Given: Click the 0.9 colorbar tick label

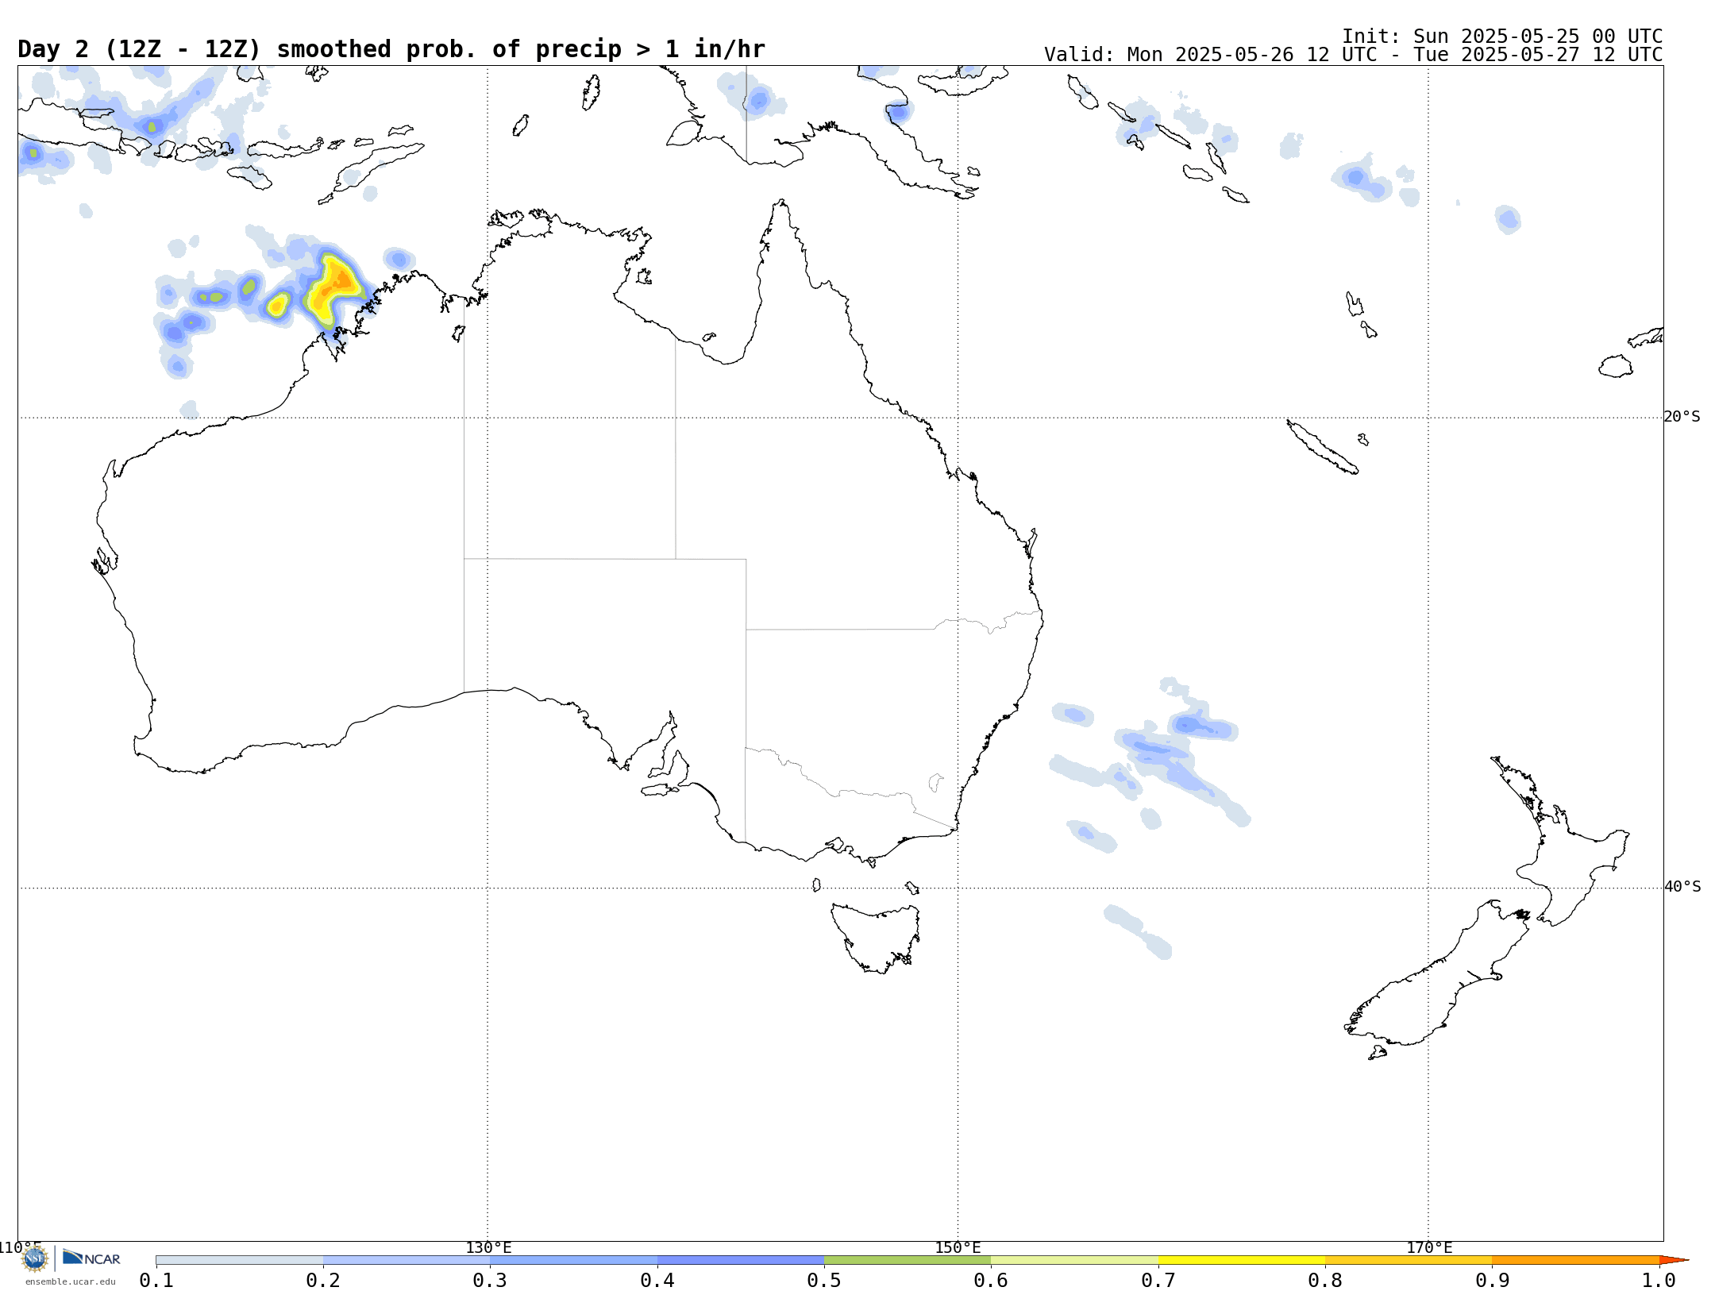Looking at the screenshot, I should click(1493, 1281).
